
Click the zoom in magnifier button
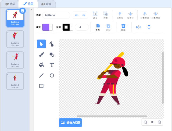pyautogui.click(x=159, y=122)
